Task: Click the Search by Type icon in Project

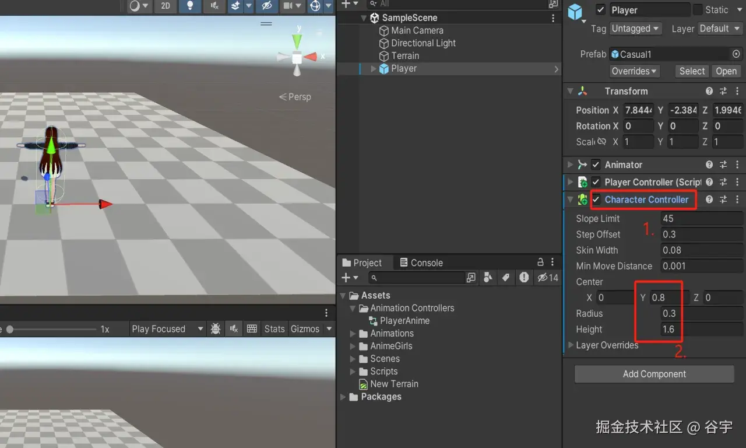Action: tap(488, 278)
